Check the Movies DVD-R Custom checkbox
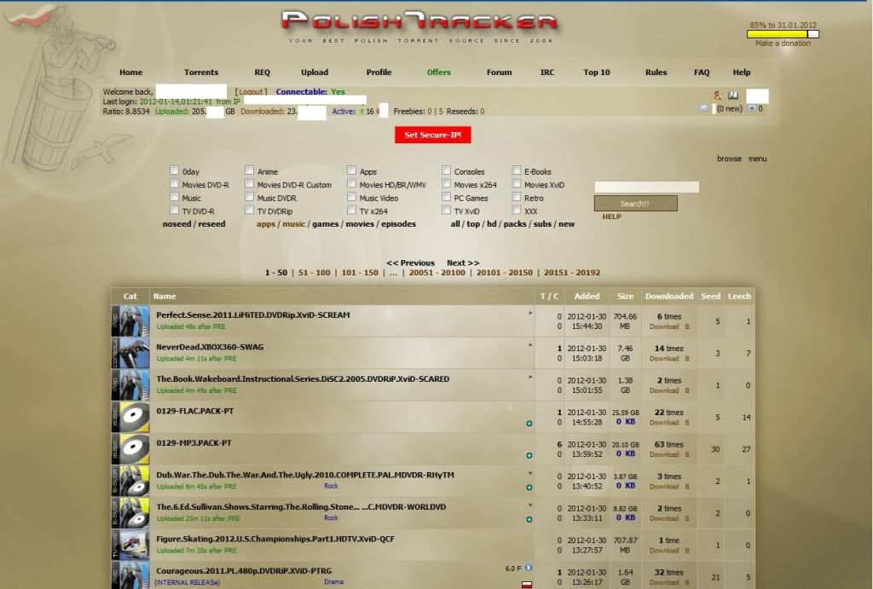The width and height of the screenshot is (873, 589). point(250,183)
